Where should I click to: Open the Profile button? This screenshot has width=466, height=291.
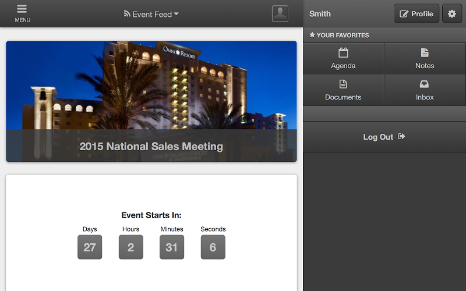click(x=416, y=14)
